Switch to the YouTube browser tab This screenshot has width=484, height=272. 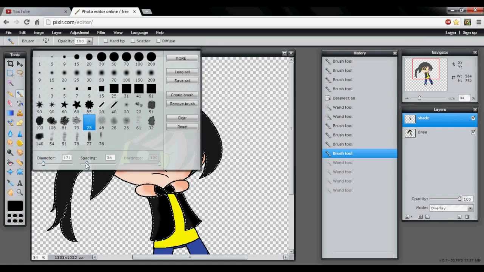(36, 11)
